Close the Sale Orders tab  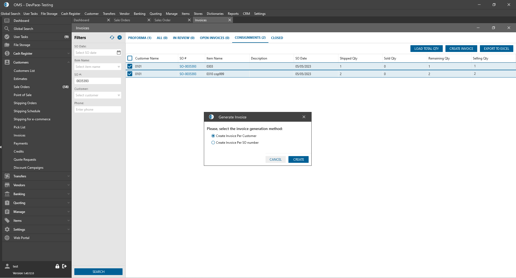coord(149,20)
